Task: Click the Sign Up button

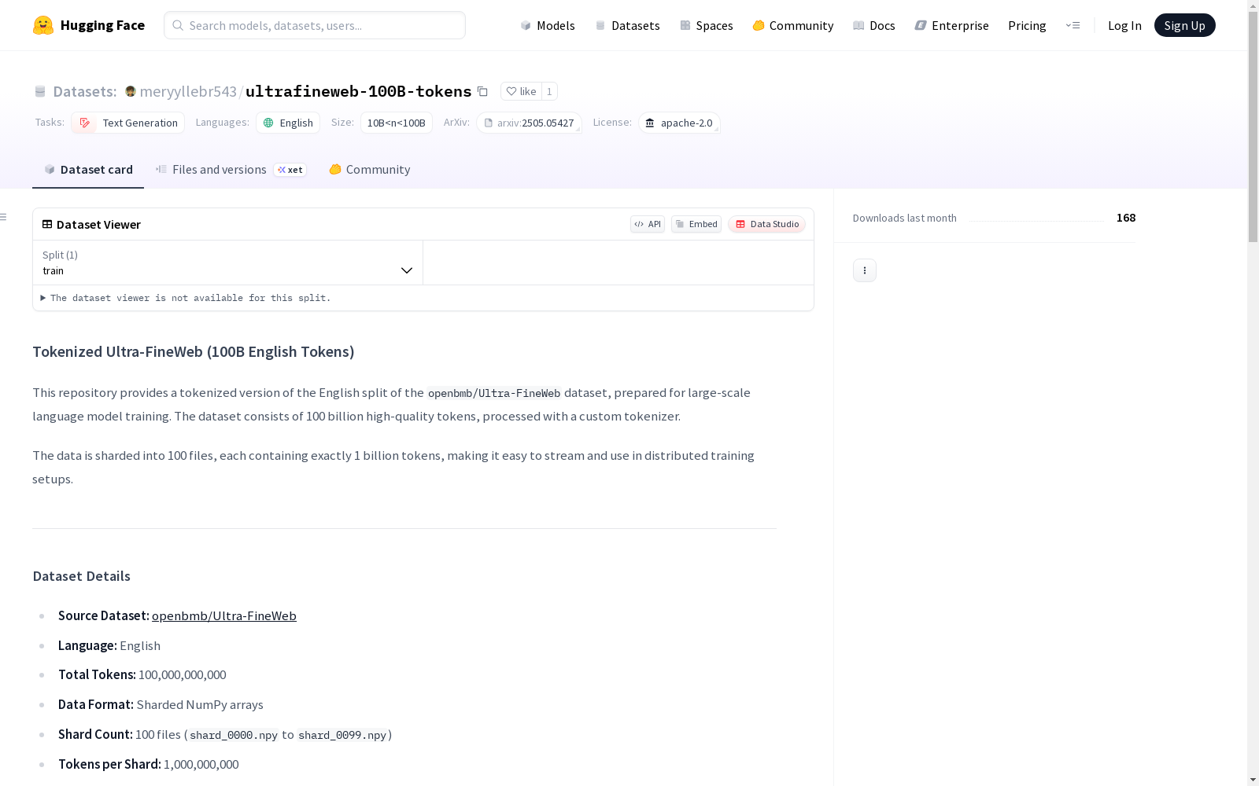Action: pos(1185,25)
